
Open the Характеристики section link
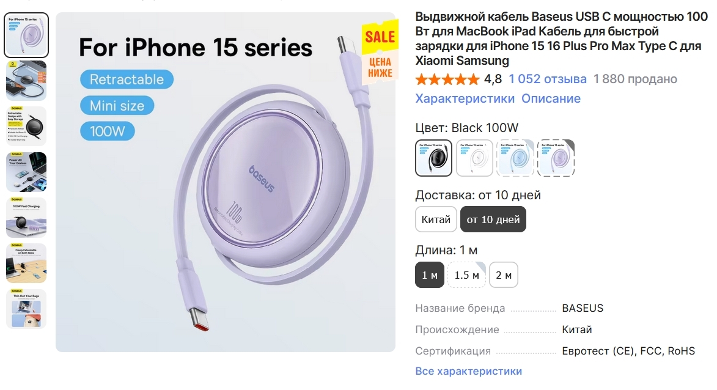point(465,98)
